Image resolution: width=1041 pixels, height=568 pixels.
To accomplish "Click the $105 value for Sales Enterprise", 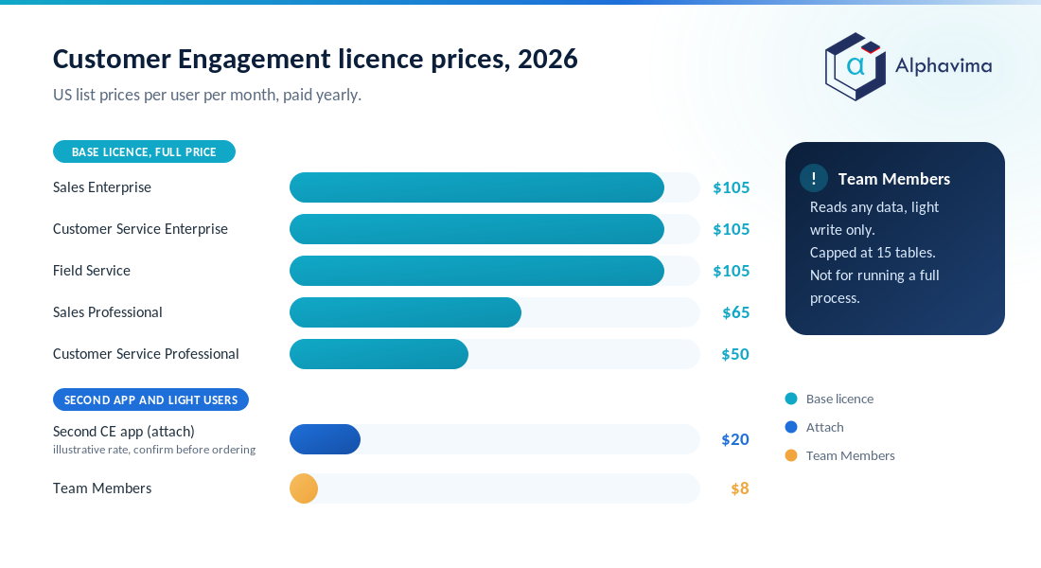I will 731,187.
